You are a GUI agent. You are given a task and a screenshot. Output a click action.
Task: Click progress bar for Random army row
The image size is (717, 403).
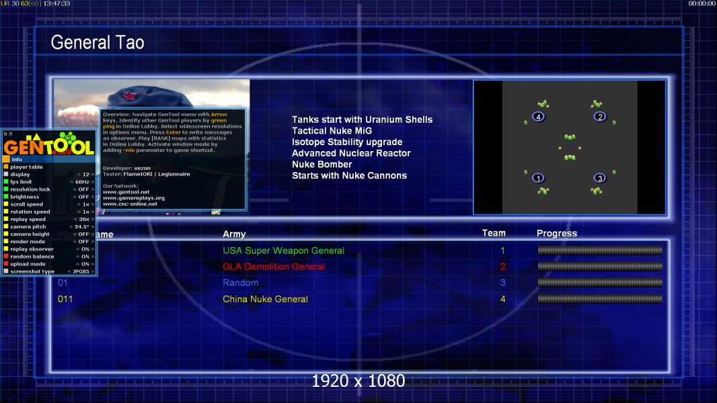click(x=600, y=283)
